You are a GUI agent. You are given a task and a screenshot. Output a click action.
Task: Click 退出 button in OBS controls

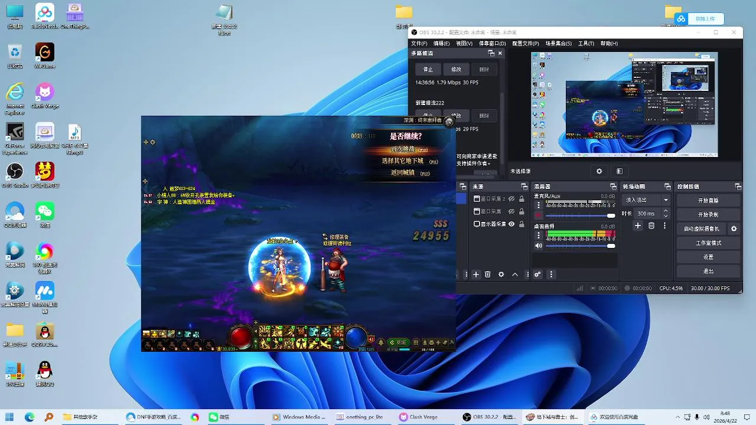tap(708, 272)
